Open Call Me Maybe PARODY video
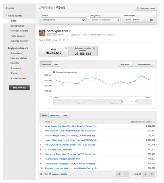Screen dimensions: 164x183 [70, 136]
